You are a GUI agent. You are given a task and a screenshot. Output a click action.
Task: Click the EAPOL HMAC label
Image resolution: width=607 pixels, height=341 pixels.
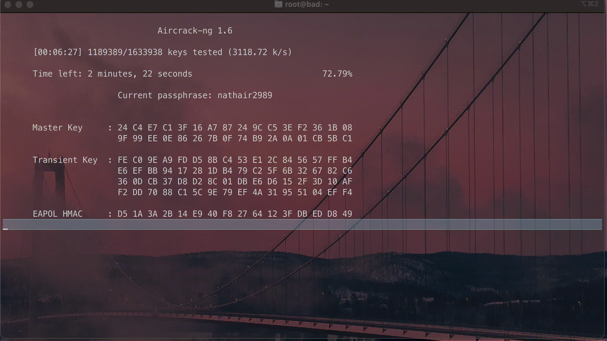(x=58, y=214)
